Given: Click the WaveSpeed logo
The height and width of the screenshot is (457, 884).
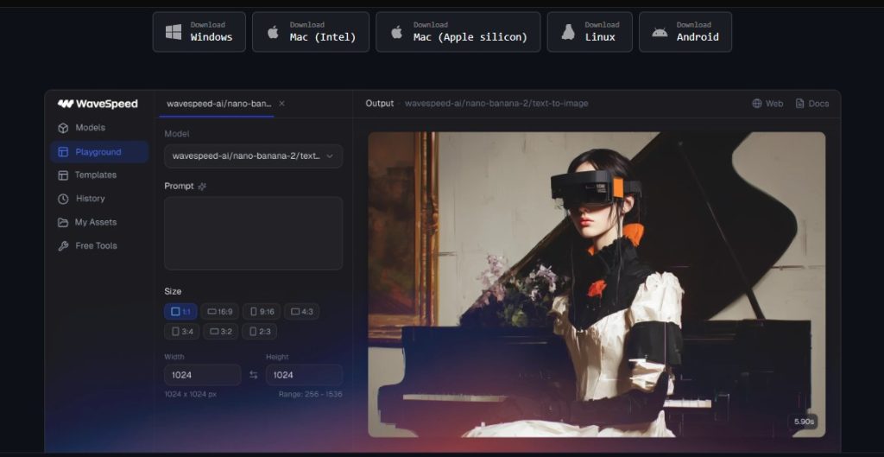Looking at the screenshot, I should [98, 104].
